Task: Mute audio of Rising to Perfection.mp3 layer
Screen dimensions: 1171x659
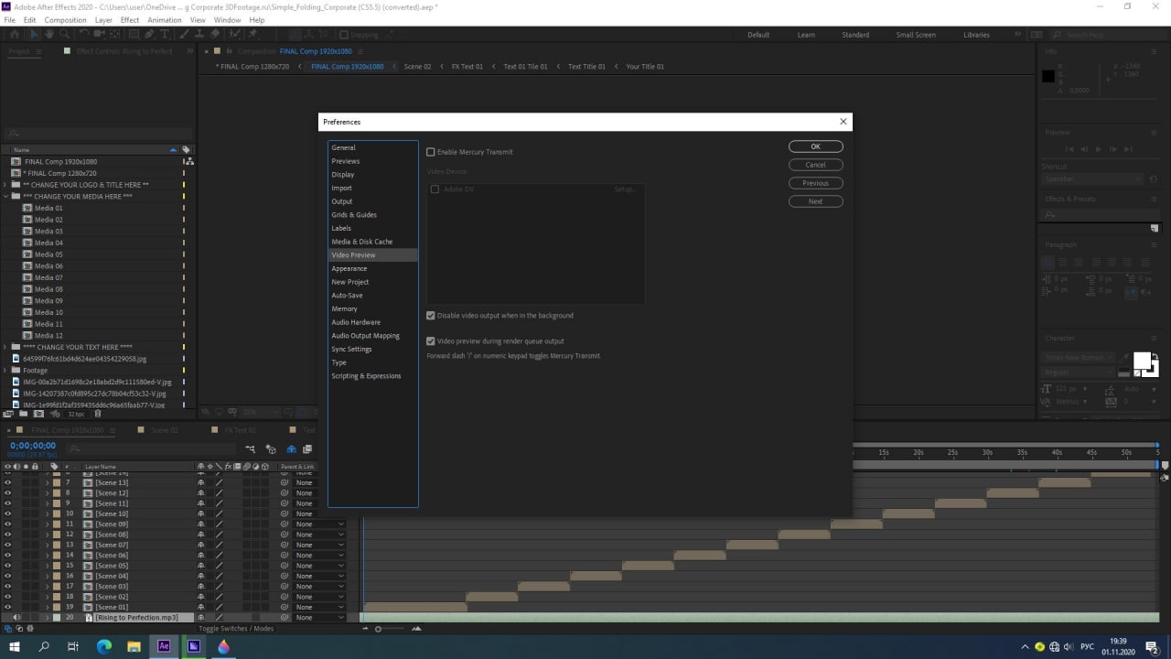Action: [16, 618]
